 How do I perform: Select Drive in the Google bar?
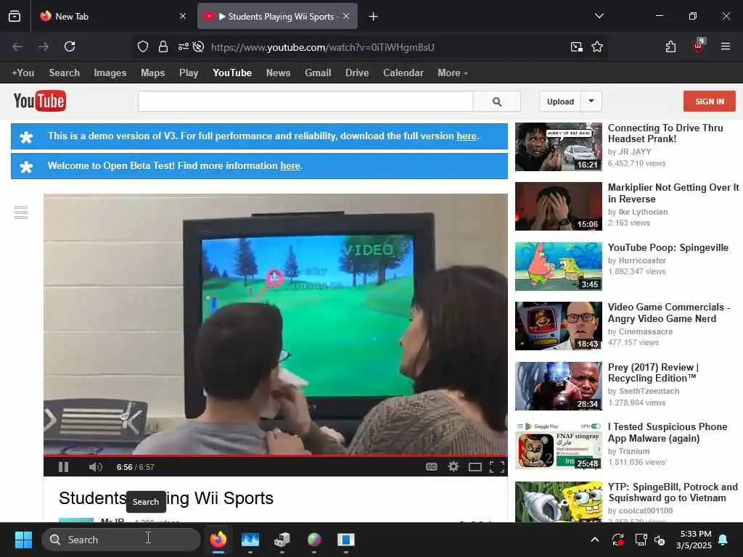[x=357, y=73]
